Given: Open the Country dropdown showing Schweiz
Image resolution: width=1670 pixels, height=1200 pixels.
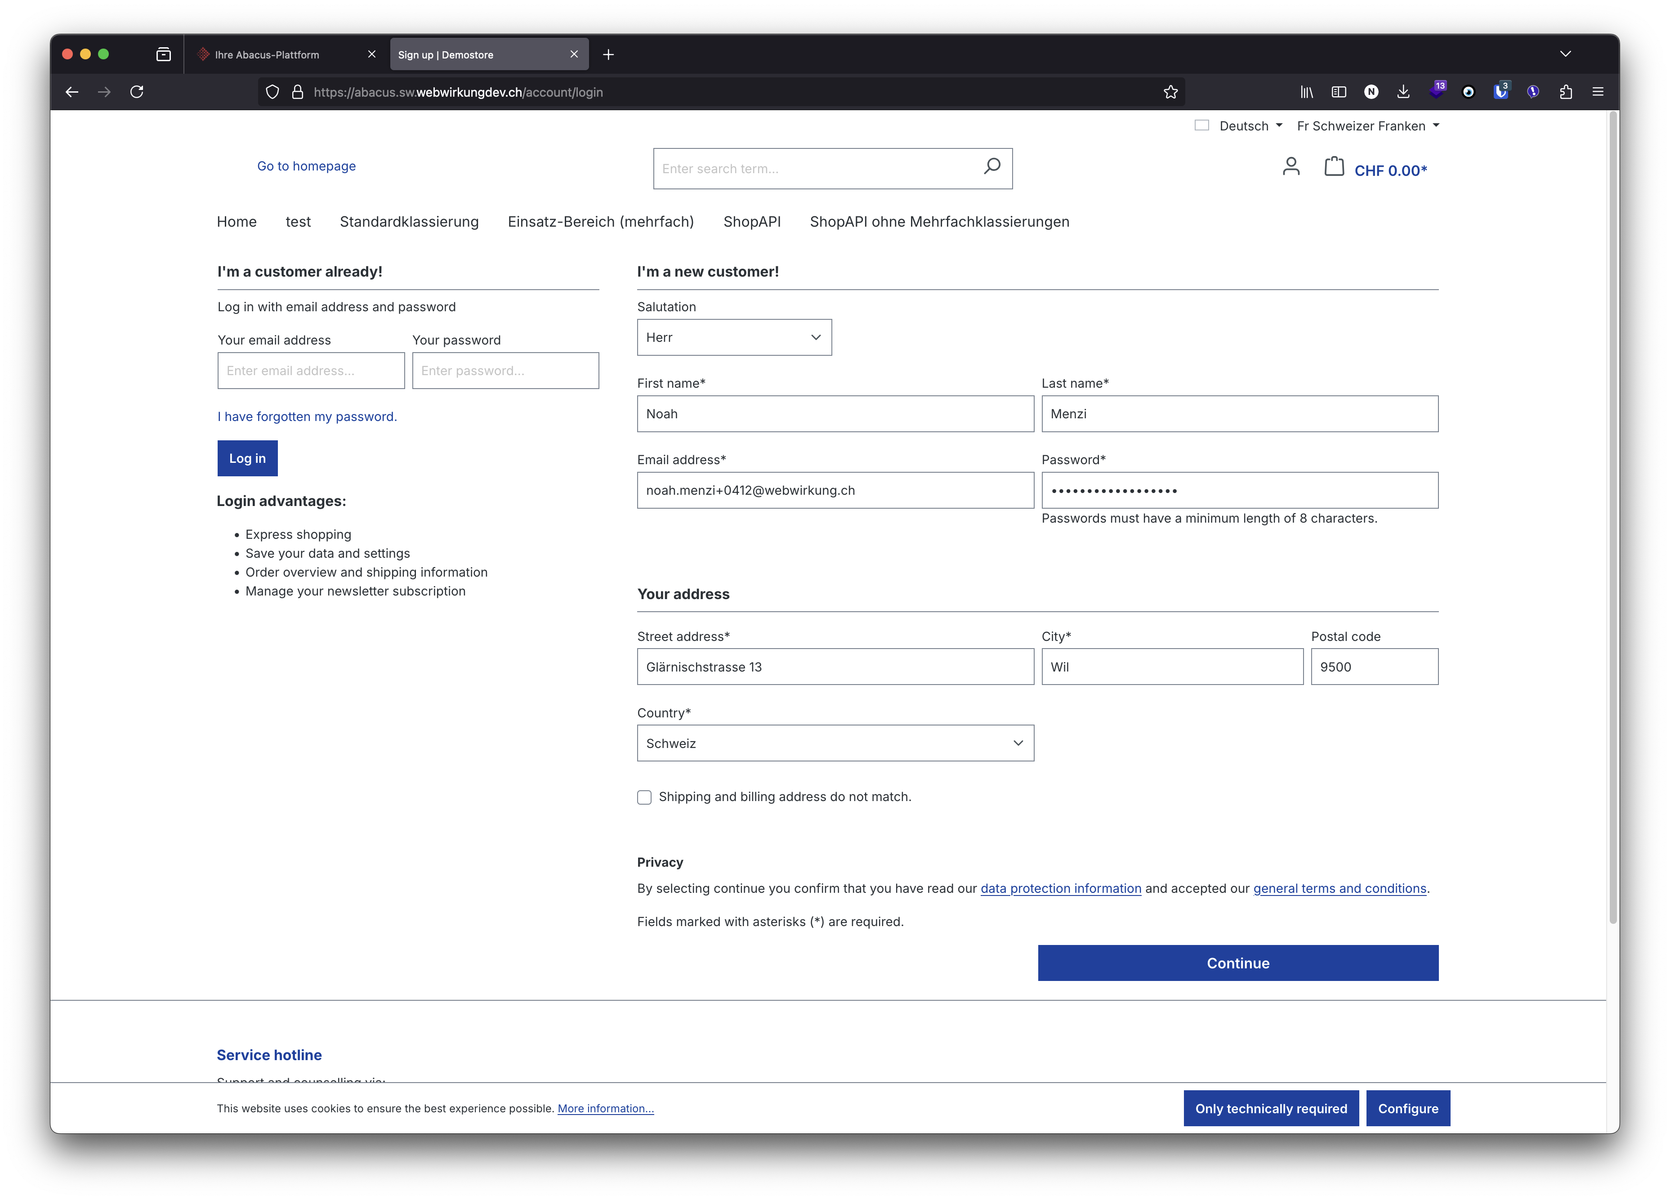Looking at the screenshot, I should pyautogui.click(x=835, y=743).
